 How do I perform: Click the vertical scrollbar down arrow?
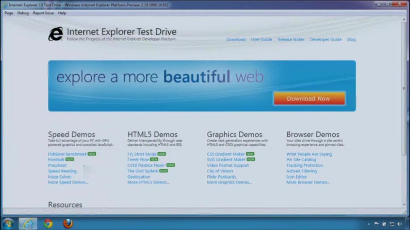coord(404,204)
